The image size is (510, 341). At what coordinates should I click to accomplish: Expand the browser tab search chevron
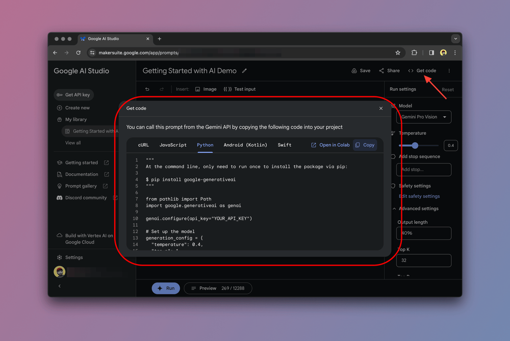click(x=455, y=39)
